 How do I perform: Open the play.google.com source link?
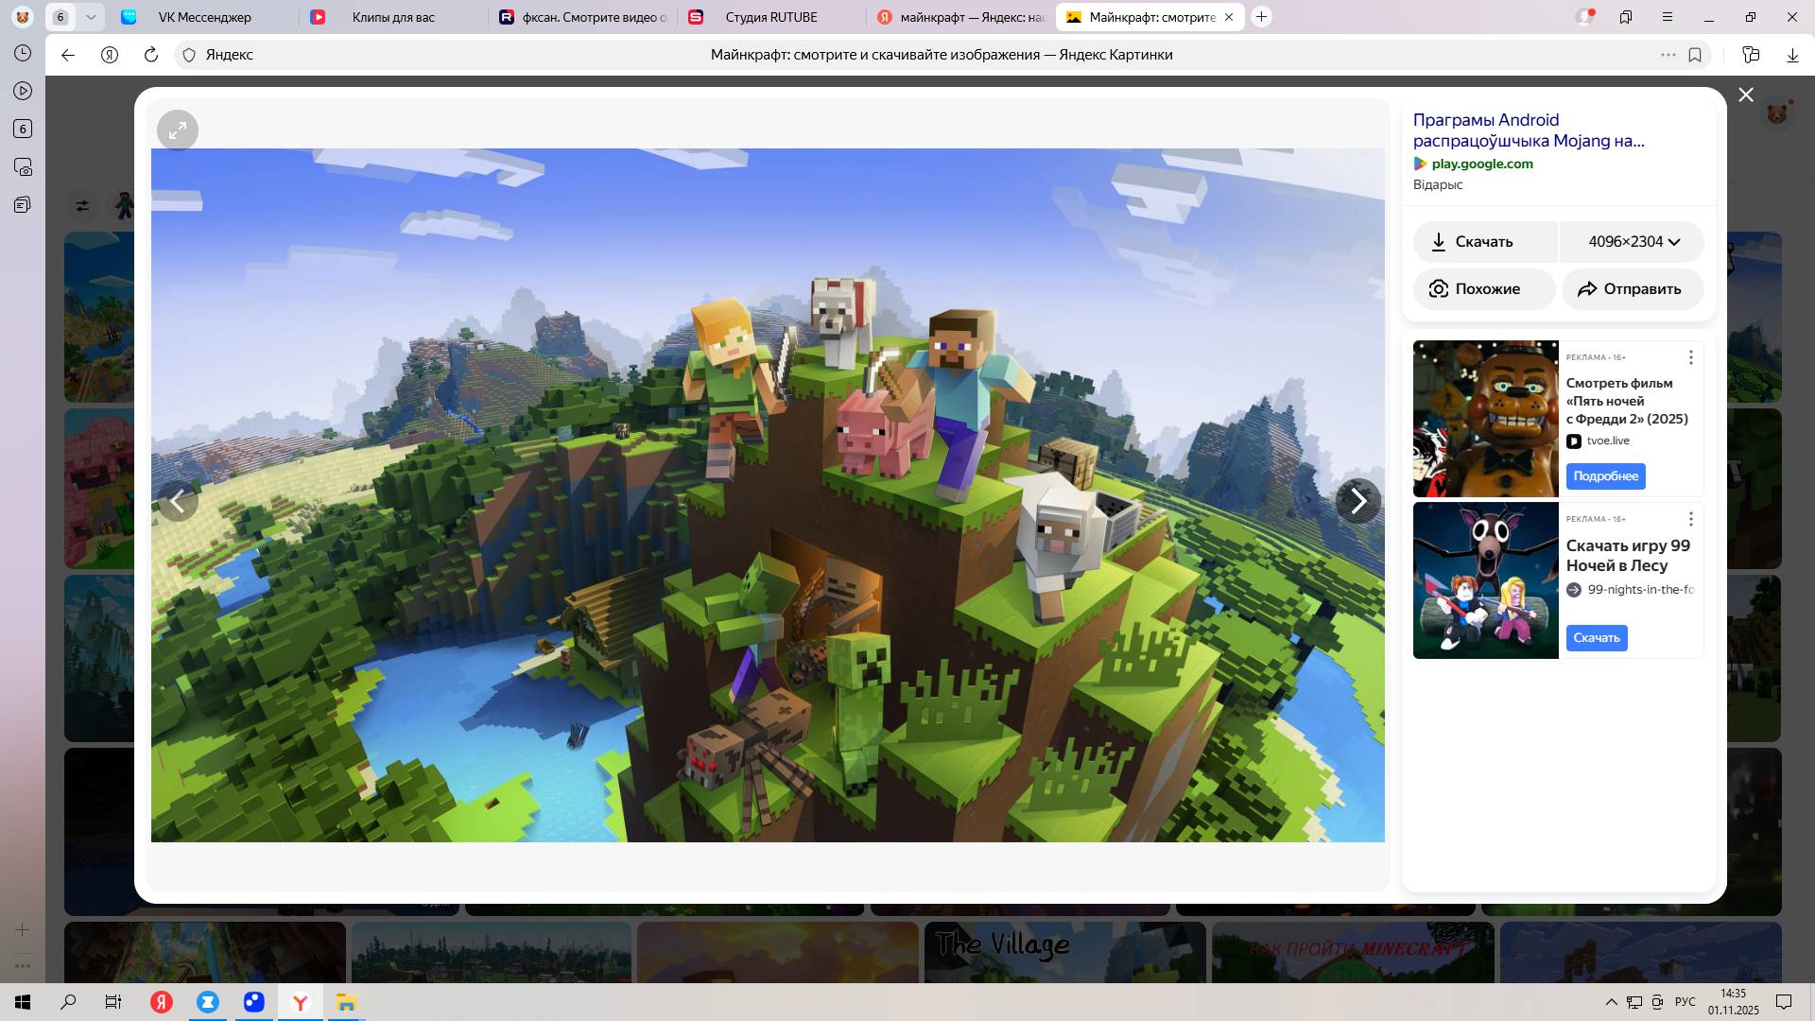click(1481, 164)
